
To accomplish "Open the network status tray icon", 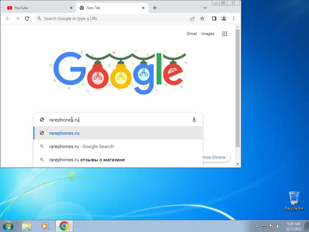I will pos(264,227).
